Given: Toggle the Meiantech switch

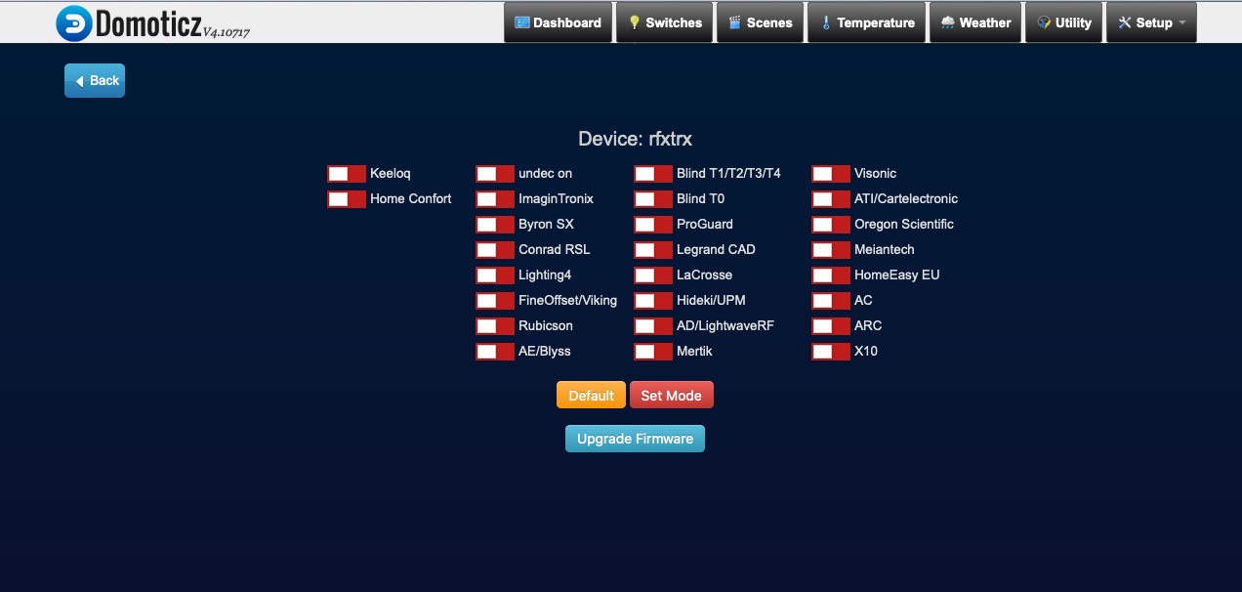Looking at the screenshot, I should click(831, 250).
